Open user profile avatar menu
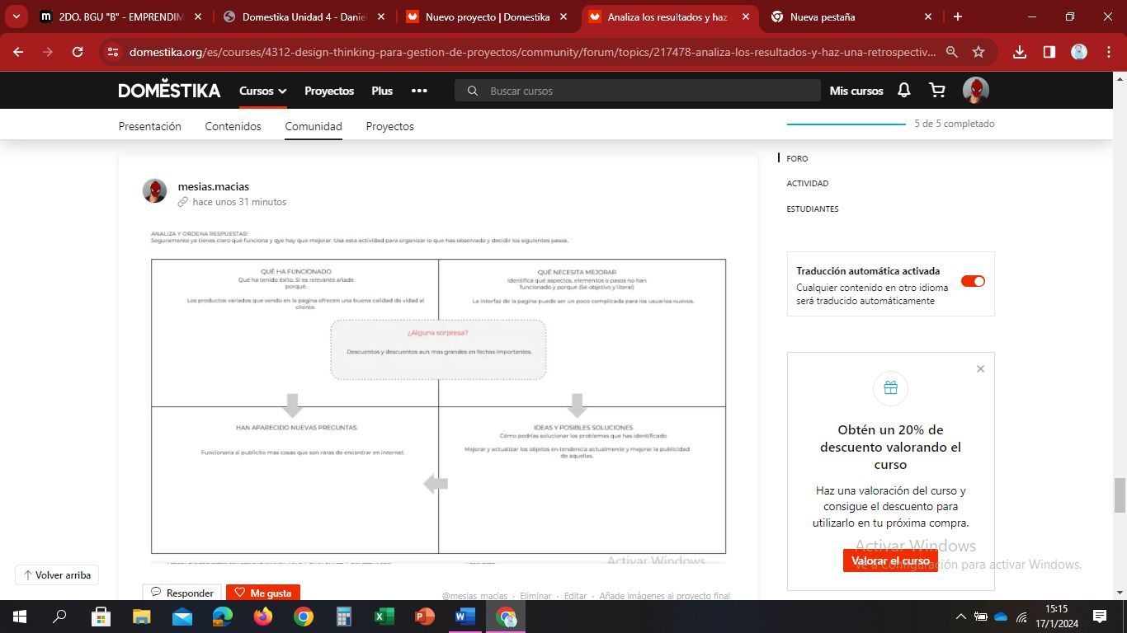This screenshot has height=633, width=1127. tap(975, 91)
